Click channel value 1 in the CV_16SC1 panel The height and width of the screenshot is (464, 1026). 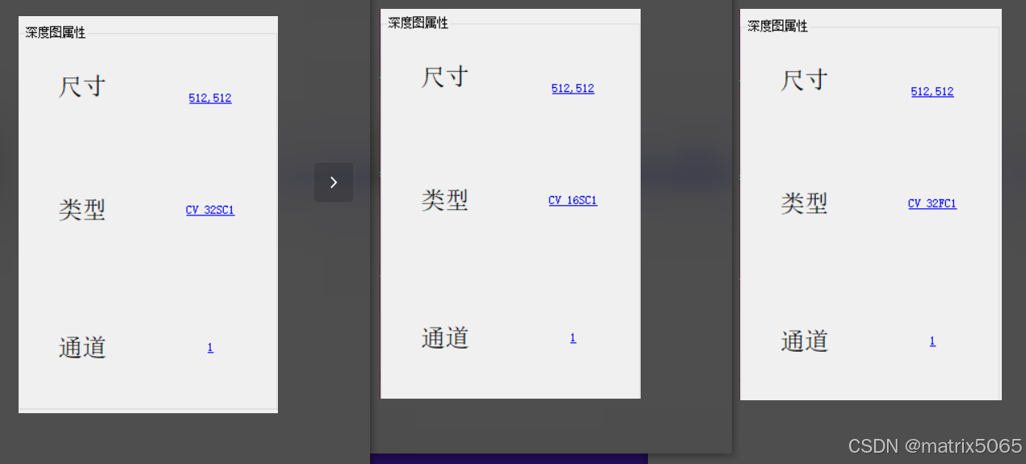(573, 337)
